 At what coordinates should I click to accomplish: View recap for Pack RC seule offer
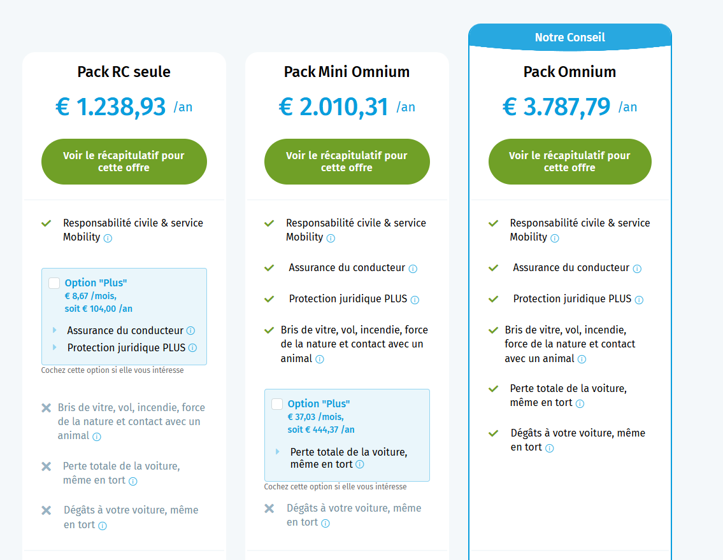(124, 162)
